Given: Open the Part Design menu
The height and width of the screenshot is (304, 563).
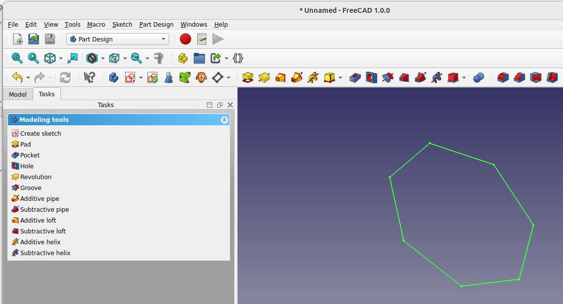Looking at the screenshot, I should point(156,24).
